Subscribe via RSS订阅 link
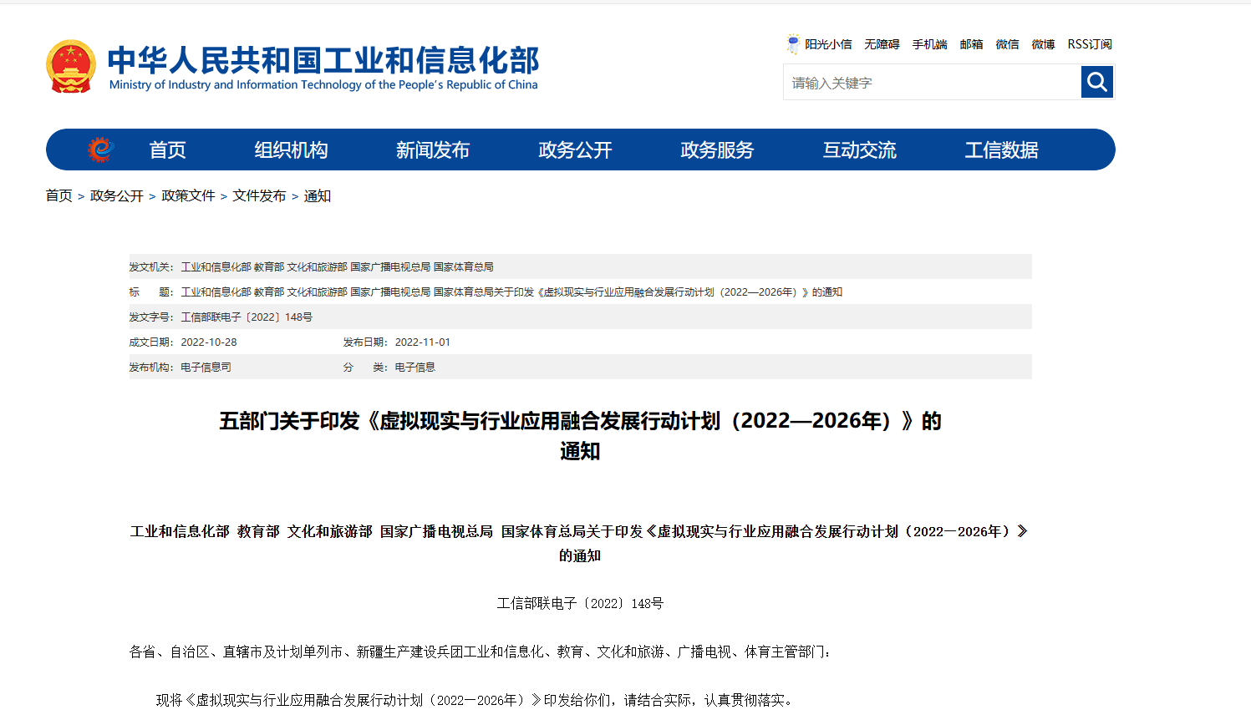Viewport: 1251px width, 720px height. pyautogui.click(x=1090, y=44)
